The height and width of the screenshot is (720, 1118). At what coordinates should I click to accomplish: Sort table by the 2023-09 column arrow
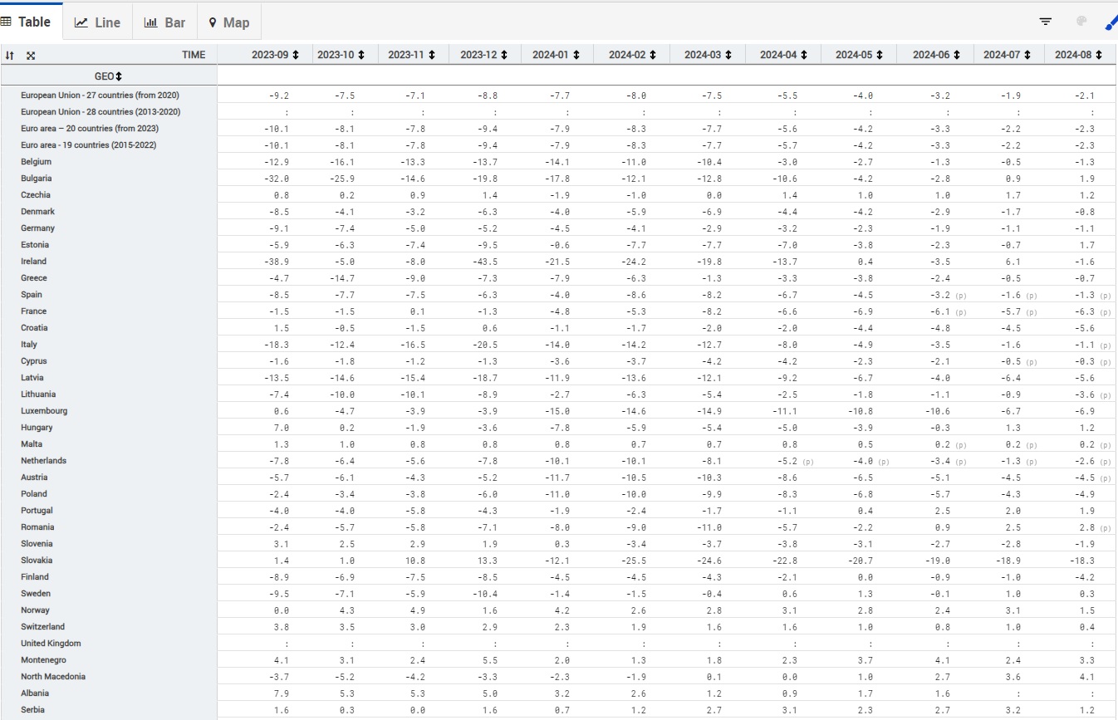click(295, 55)
